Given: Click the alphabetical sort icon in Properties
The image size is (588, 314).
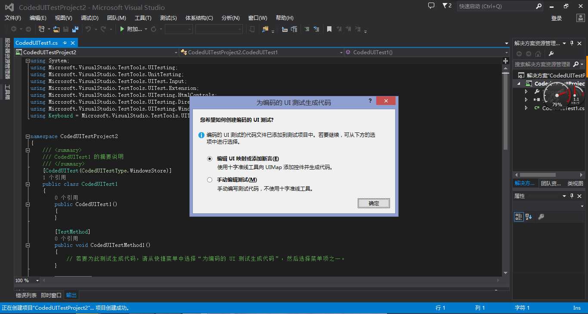Looking at the screenshot, I should (529, 217).
